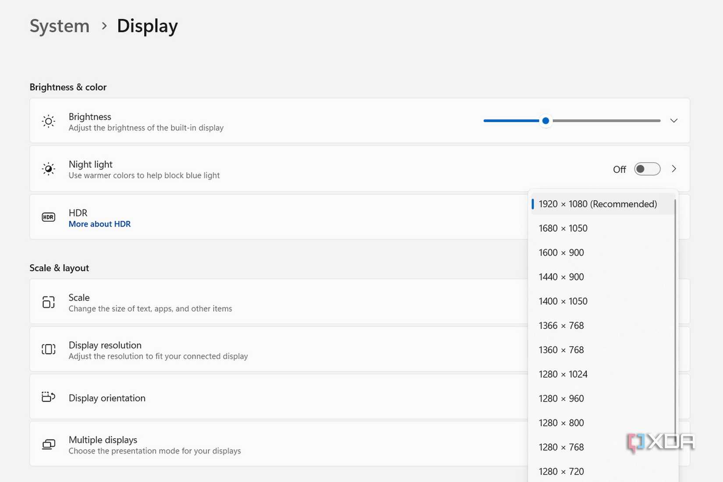Select 1600 × 900 from the list

click(603, 252)
